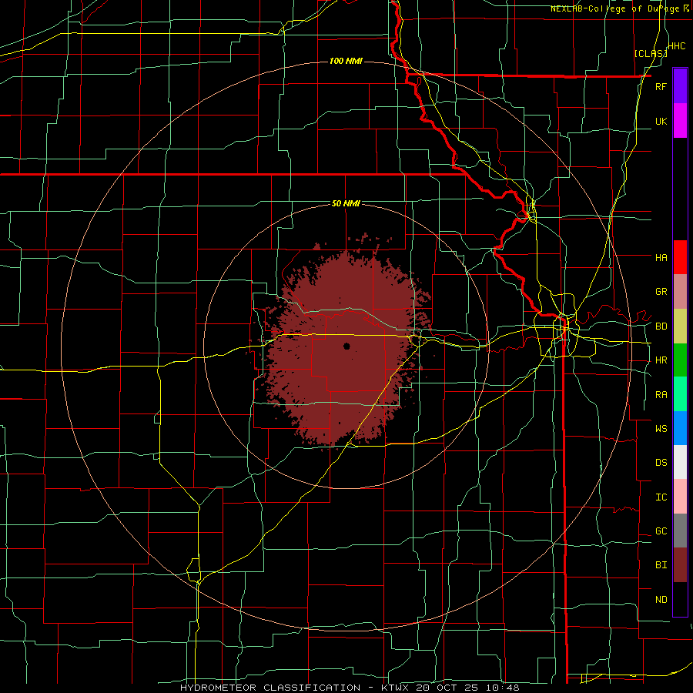
Task: Click the WS blue legend swatch
Action: (x=680, y=428)
